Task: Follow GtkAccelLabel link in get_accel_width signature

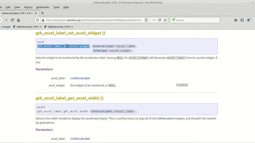Action: 102,111
